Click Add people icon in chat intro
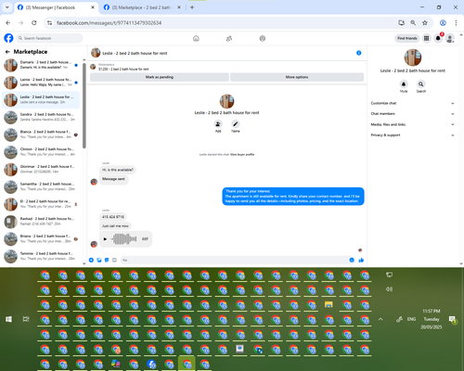Screen dimensions: 464x371 [218, 124]
